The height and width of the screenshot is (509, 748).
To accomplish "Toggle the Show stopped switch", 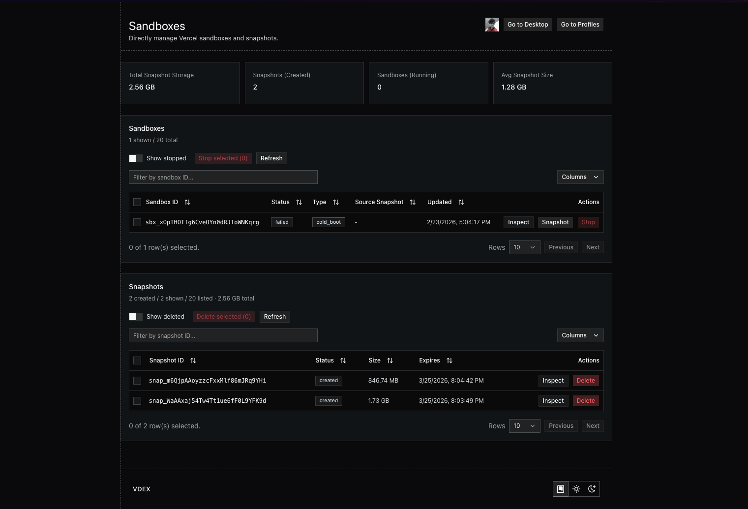I will pyautogui.click(x=136, y=158).
